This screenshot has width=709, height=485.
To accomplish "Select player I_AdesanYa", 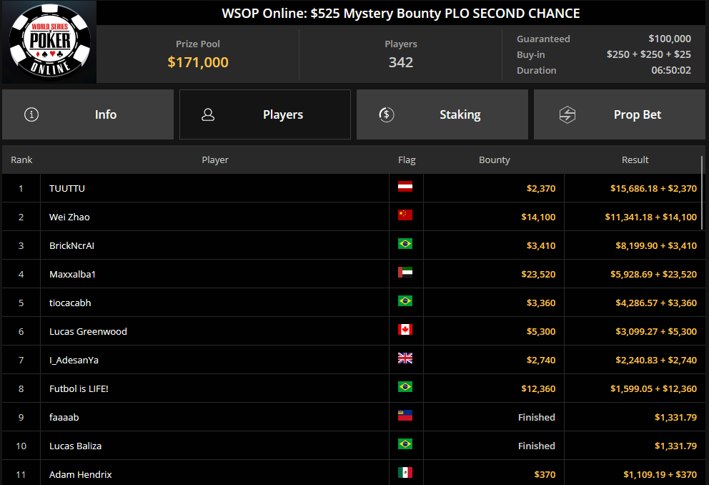I will (74, 360).
